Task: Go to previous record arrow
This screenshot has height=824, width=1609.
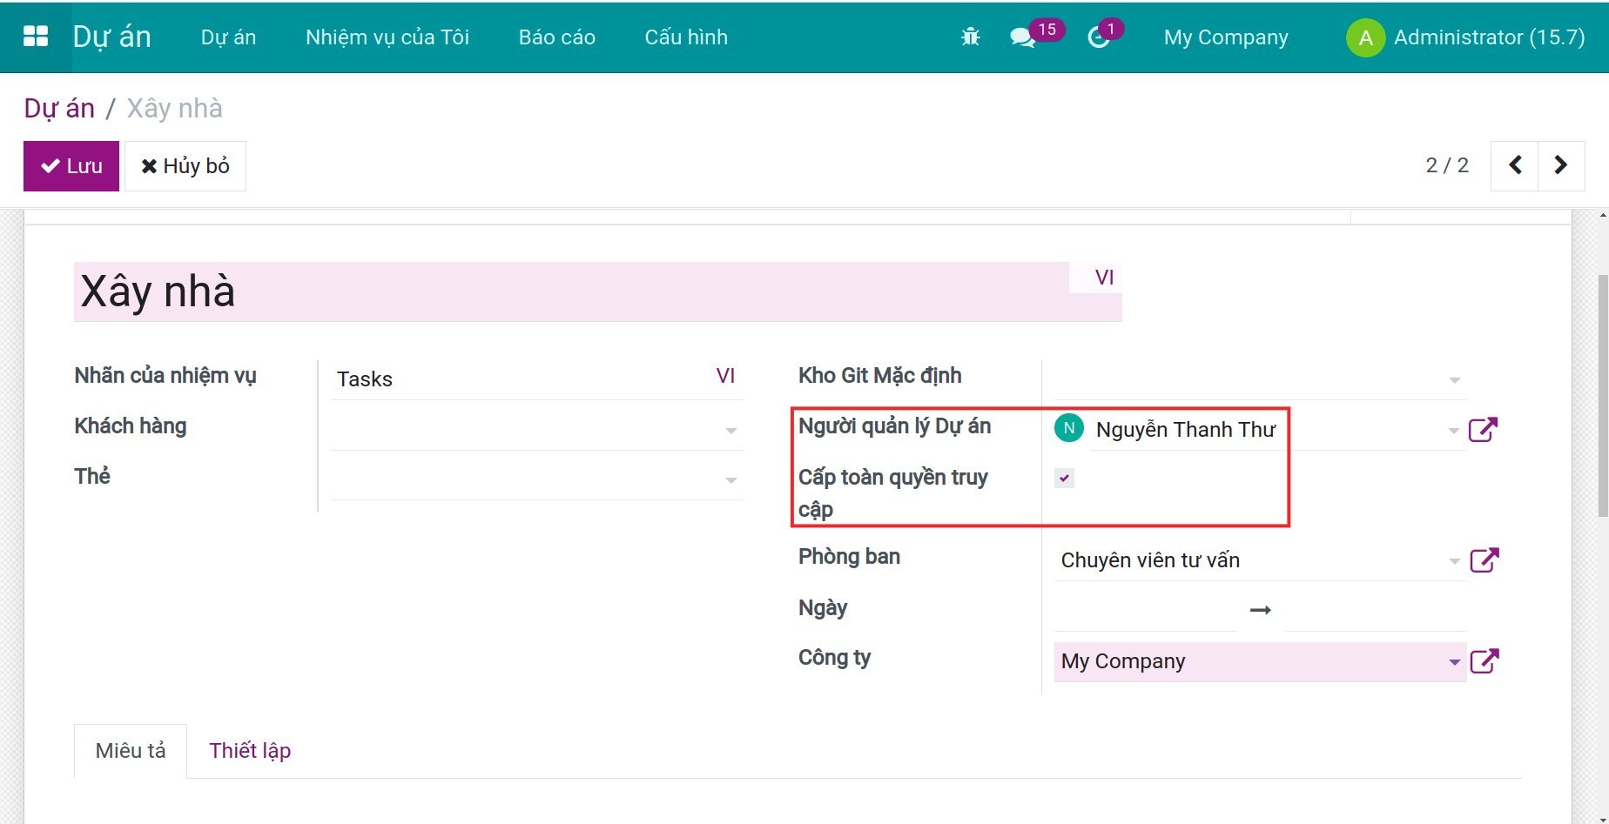Action: 1515,165
